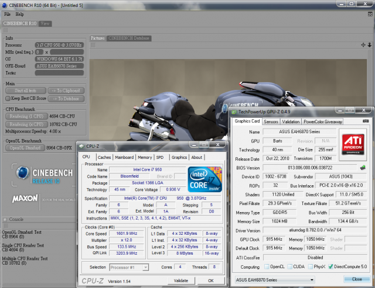Open the Sensors tab in GPU-Z

coord(271,122)
